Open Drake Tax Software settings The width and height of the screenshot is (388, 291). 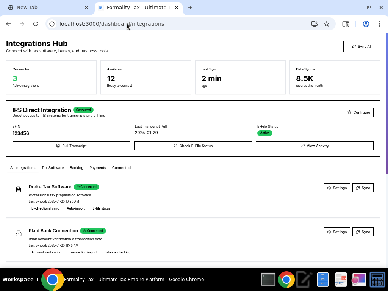pos(336,188)
